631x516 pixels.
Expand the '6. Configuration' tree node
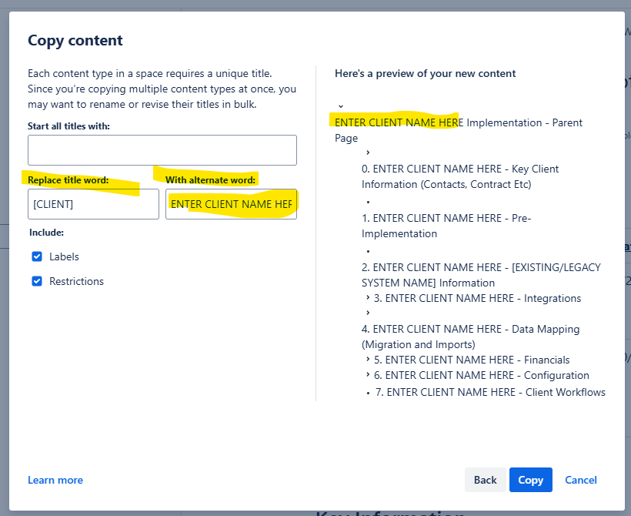367,374
